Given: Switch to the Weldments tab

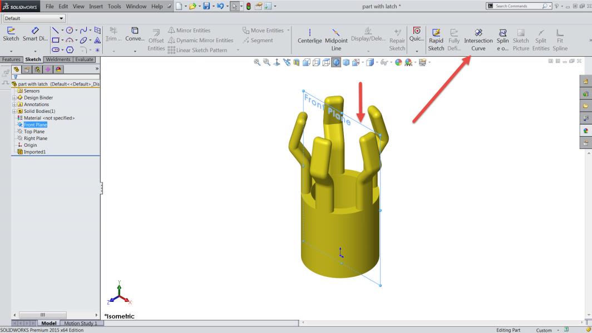Looking at the screenshot, I should click(58, 59).
